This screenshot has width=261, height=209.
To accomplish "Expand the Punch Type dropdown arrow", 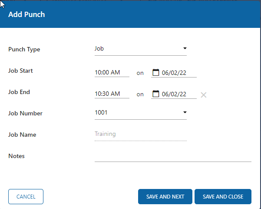I will point(185,48).
